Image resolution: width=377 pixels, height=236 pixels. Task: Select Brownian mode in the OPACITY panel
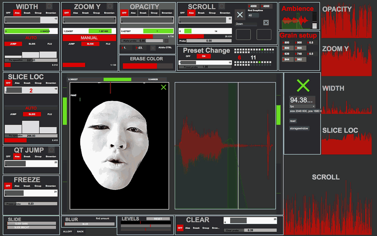167,13
